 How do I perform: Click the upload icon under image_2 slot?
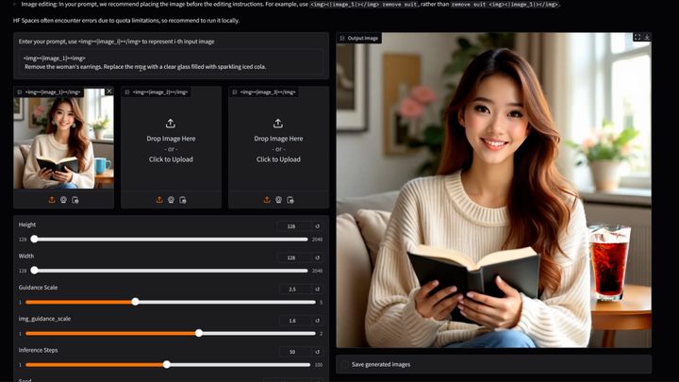pyautogui.click(x=159, y=200)
